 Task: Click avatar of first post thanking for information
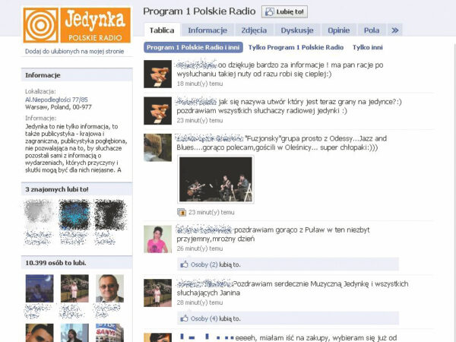coord(158,74)
